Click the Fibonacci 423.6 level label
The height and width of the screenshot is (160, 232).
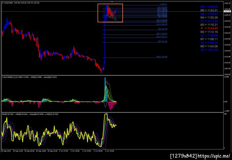(x=162, y=57)
